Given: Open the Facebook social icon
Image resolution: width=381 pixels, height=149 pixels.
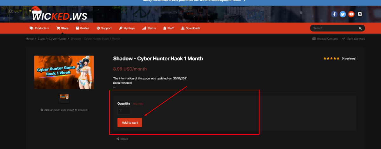Looking at the screenshot, I should [334, 14].
